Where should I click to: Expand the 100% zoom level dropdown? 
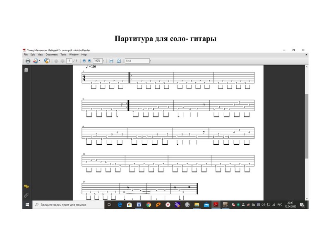[103, 61]
